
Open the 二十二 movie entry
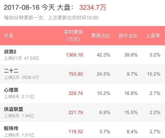82,74
